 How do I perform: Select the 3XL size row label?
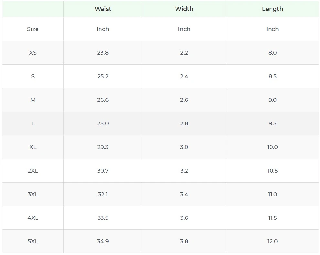[33, 194]
